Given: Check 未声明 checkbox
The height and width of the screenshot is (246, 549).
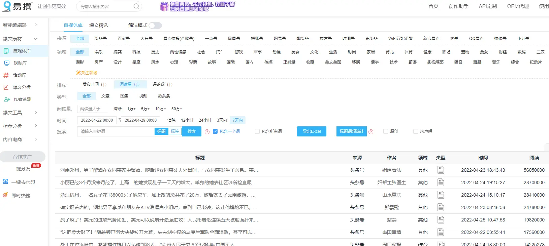Looking at the screenshot, I should [x=416, y=131].
